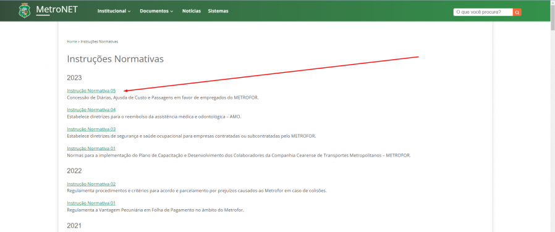This screenshot has width=555, height=232.
Task: Expand the Documentos dropdown menu
Action: [x=156, y=11]
